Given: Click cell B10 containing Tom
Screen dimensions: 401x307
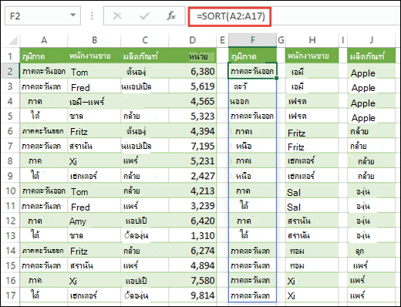Looking at the screenshot, I should (94, 191).
